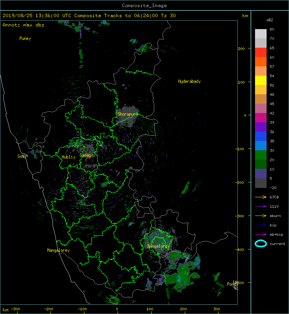Click the orange 60 dBZ color swatch
289x314 pixels.
coord(261,62)
